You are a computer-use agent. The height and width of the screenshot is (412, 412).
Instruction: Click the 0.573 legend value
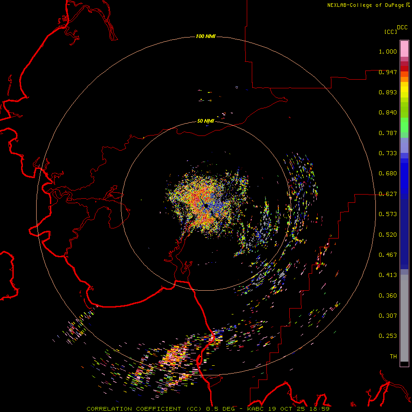tap(388, 214)
